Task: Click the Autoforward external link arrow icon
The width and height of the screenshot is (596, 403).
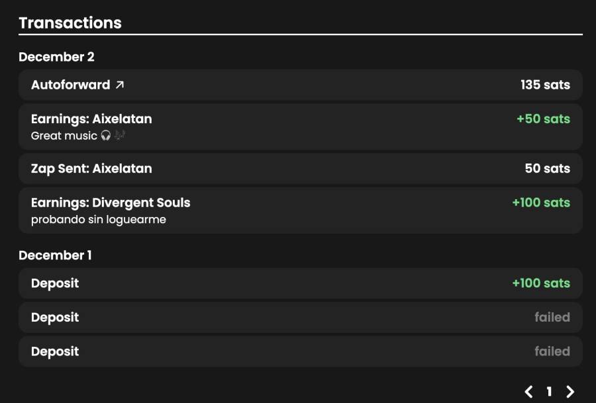Action: pos(120,85)
